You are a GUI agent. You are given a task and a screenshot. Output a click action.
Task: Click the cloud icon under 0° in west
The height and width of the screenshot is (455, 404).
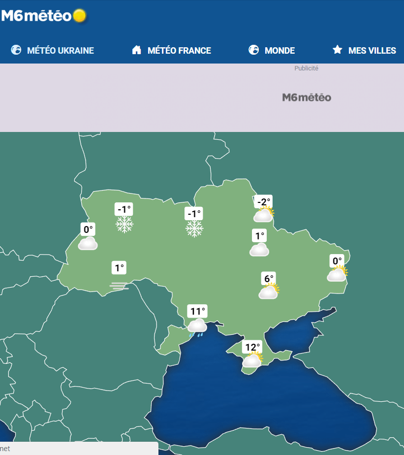click(88, 243)
